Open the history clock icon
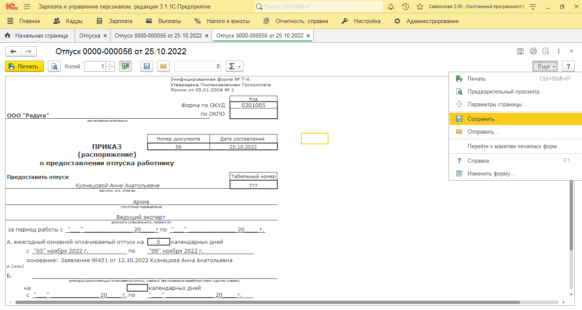Viewport: 582px width, 310px height. [405, 7]
